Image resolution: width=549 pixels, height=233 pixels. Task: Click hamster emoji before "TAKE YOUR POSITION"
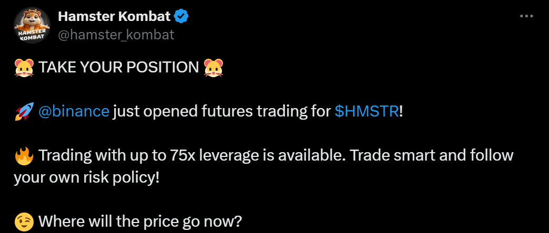pos(24,68)
